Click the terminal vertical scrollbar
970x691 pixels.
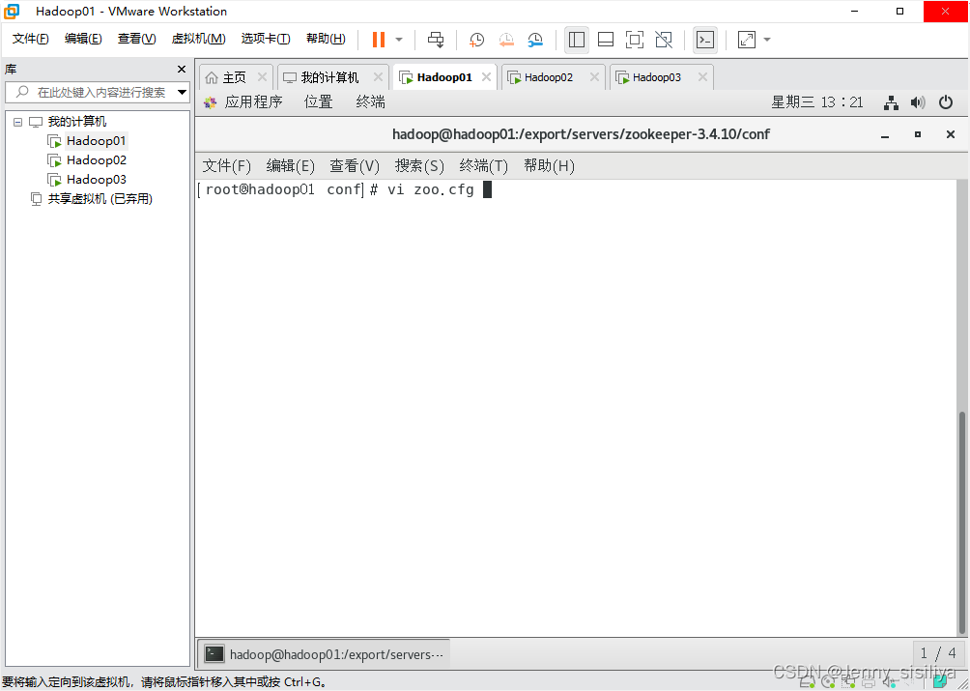tap(962, 523)
